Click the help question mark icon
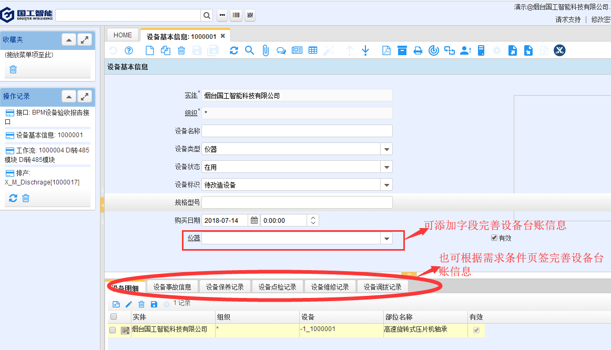Viewport: 611px width, 350px height. pyautogui.click(x=129, y=50)
